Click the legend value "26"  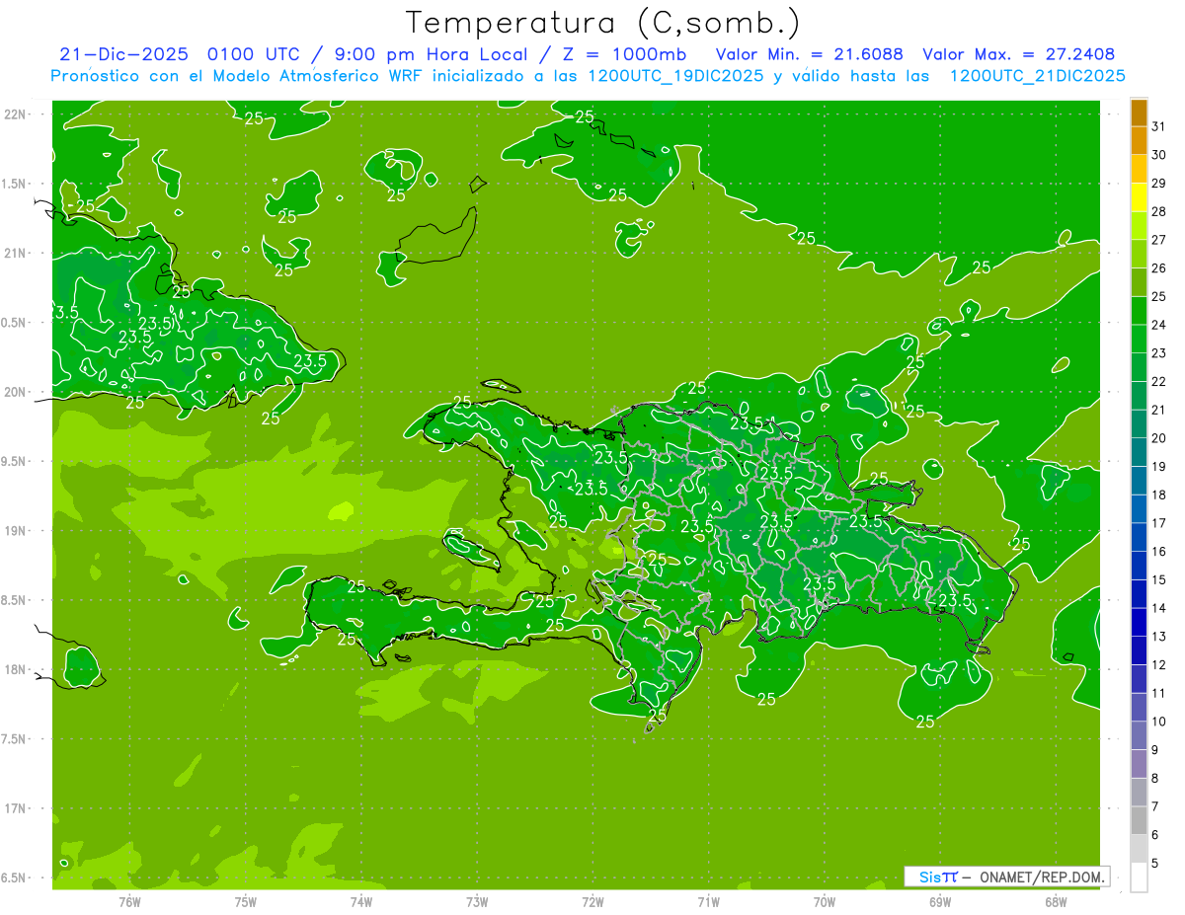coord(1159,268)
